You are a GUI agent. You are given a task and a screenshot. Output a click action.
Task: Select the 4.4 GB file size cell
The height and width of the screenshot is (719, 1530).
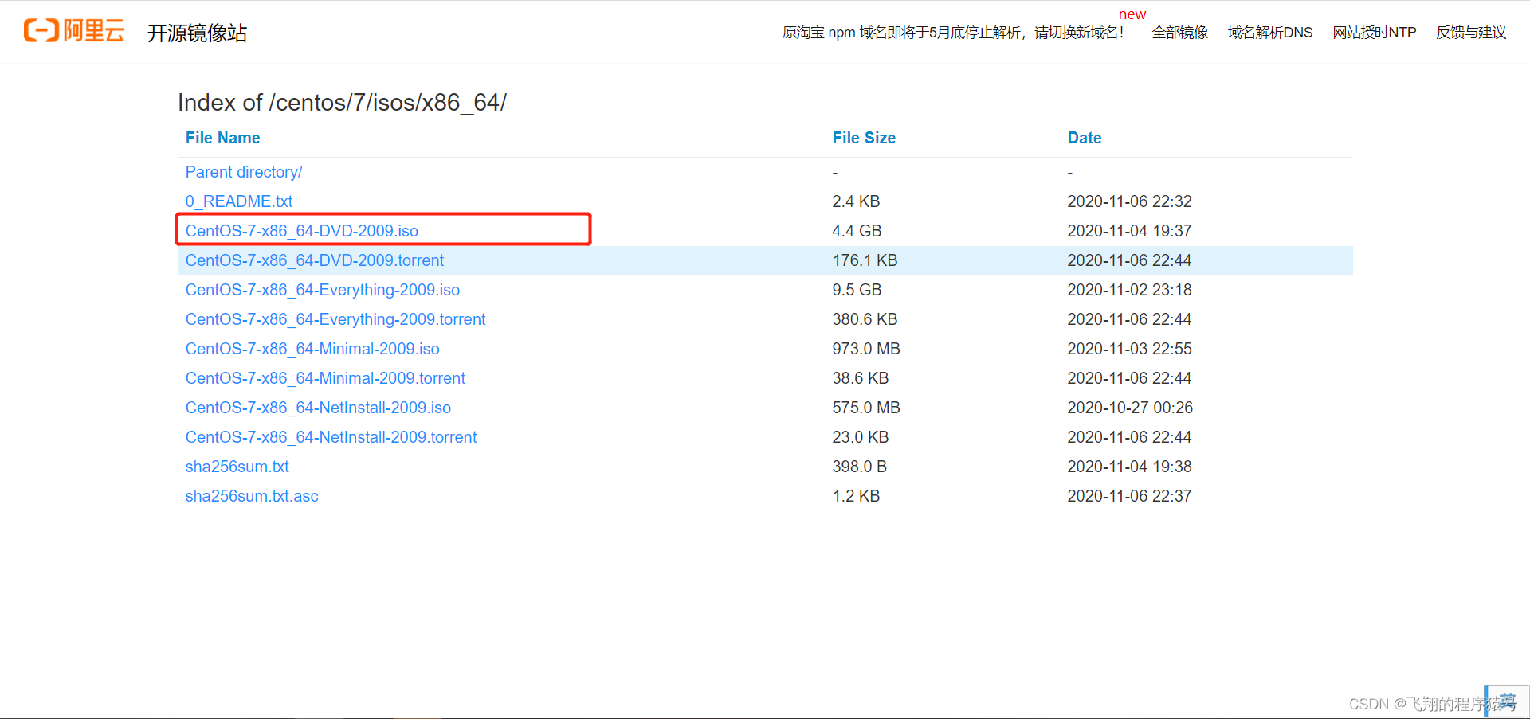[857, 231]
